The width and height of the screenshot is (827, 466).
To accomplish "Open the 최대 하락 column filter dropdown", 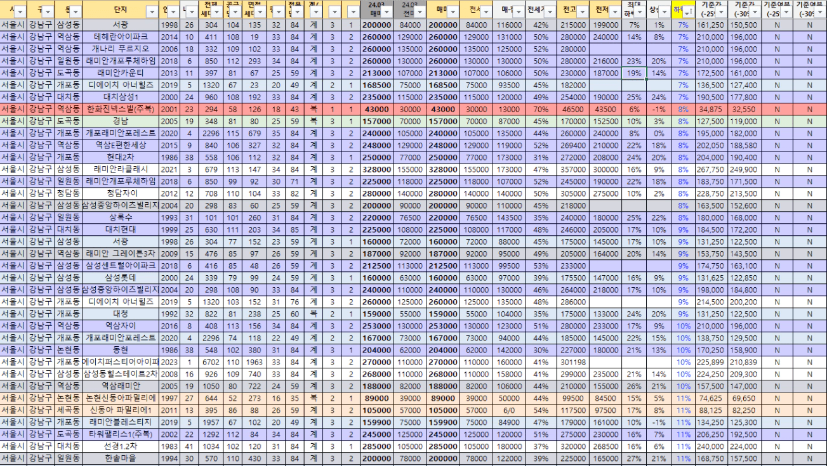I will 640,11.
